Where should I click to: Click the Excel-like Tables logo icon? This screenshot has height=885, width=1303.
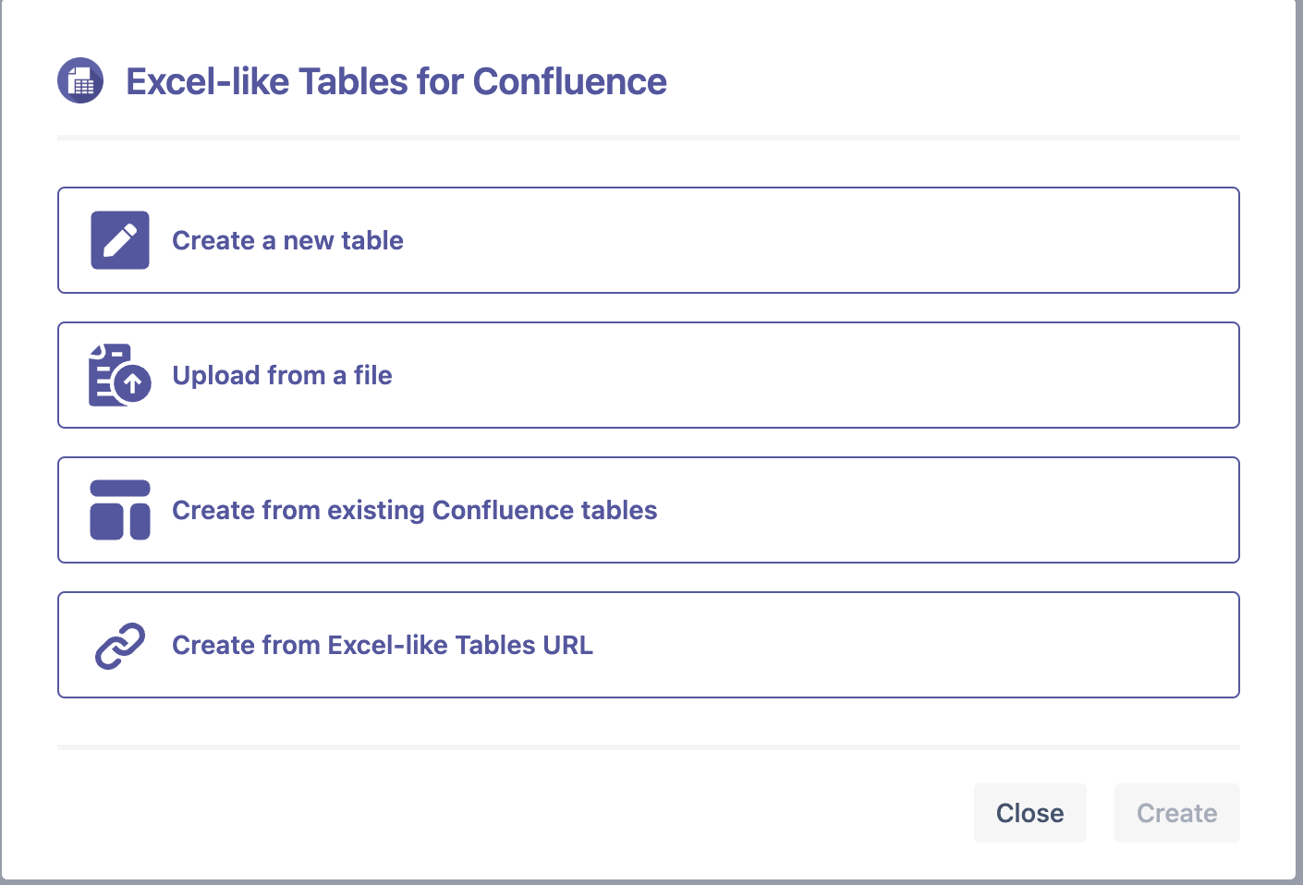(x=80, y=81)
